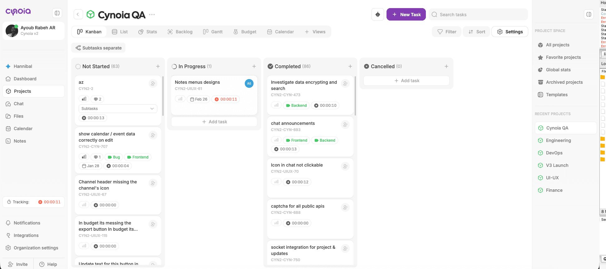Open Organization settings
The image size is (606, 269).
(34, 248)
